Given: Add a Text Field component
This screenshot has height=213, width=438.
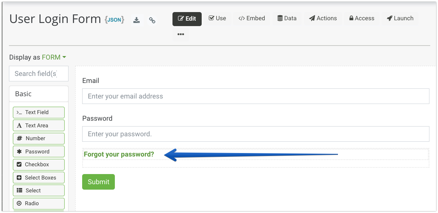Looking at the screenshot, I should pyautogui.click(x=39, y=113).
